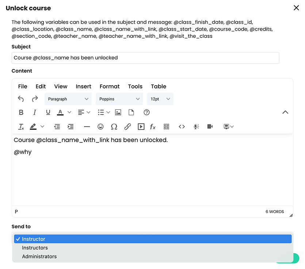Toggle italic formatting
Viewport: 305px width, 269px height.
(x=34, y=112)
